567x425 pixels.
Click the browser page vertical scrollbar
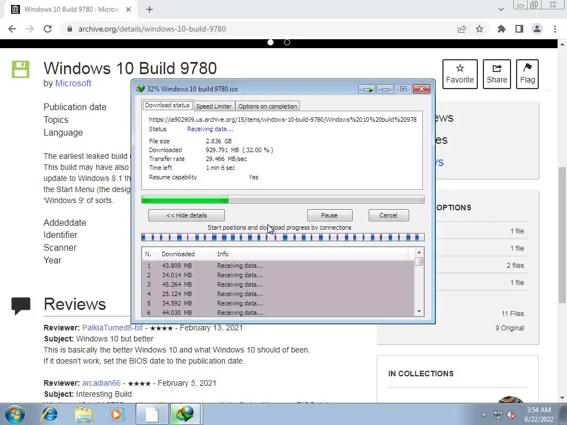[x=563, y=235]
